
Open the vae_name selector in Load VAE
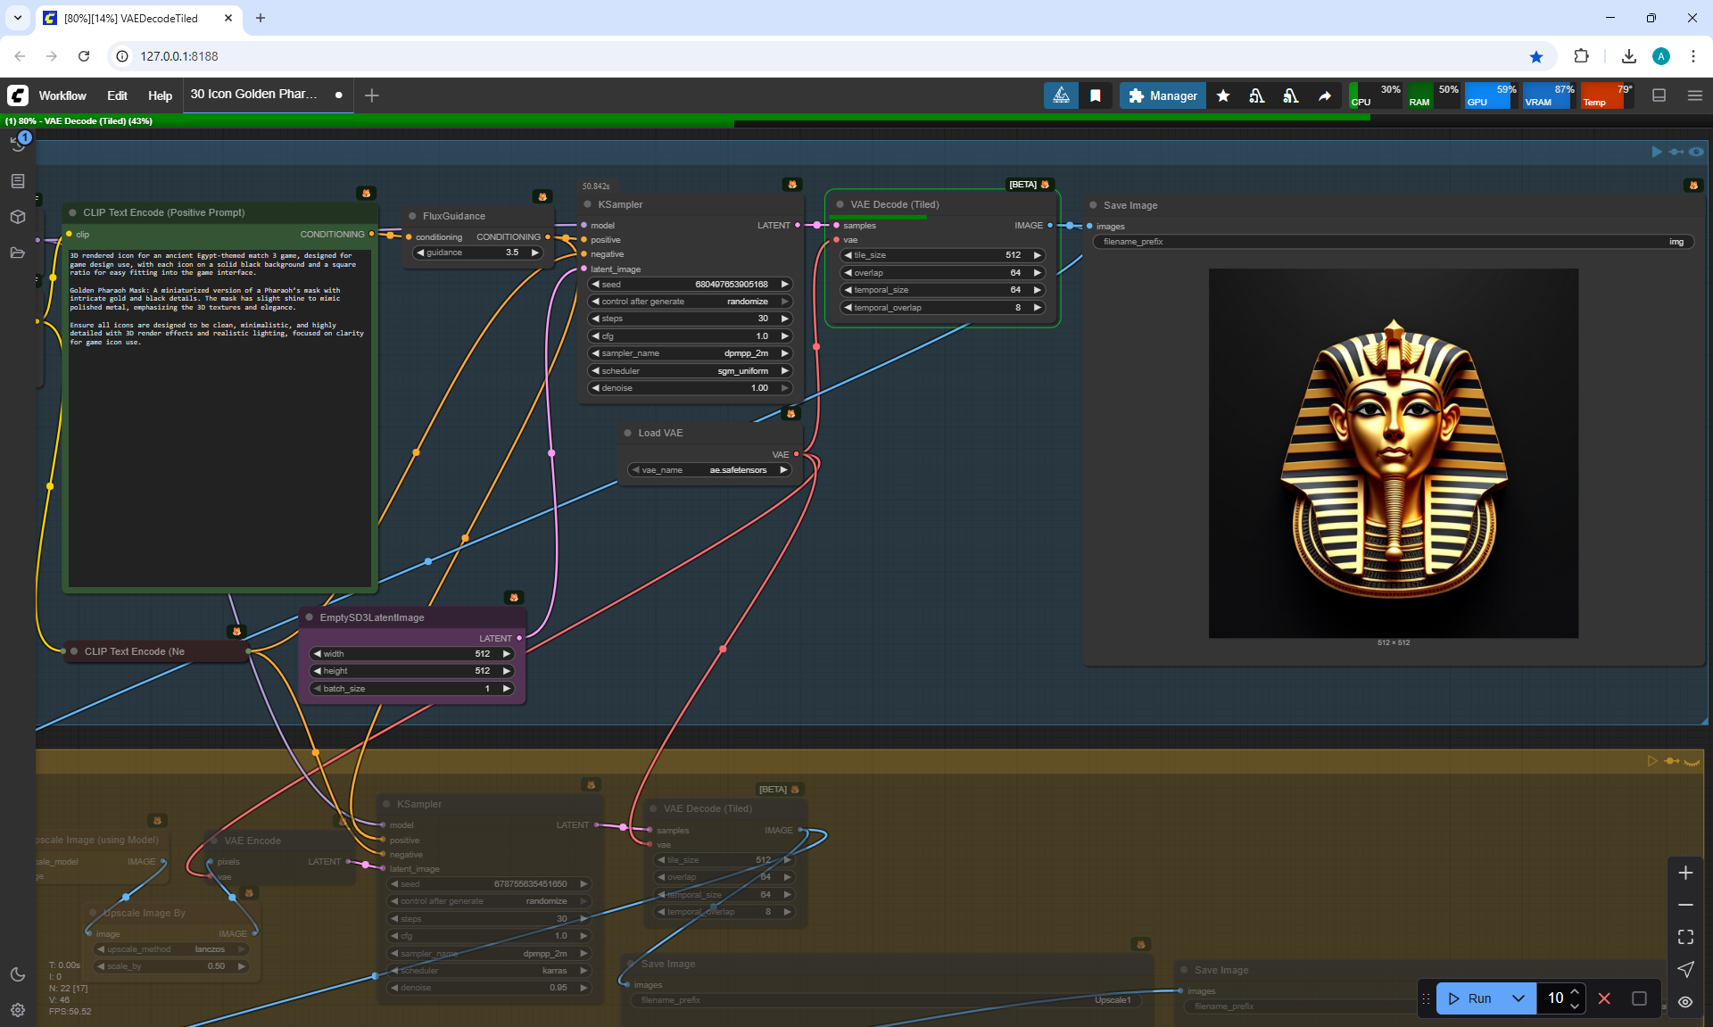709,470
